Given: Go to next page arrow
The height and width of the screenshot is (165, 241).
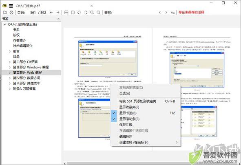Looking at the screenshot, I should click(58, 13).
